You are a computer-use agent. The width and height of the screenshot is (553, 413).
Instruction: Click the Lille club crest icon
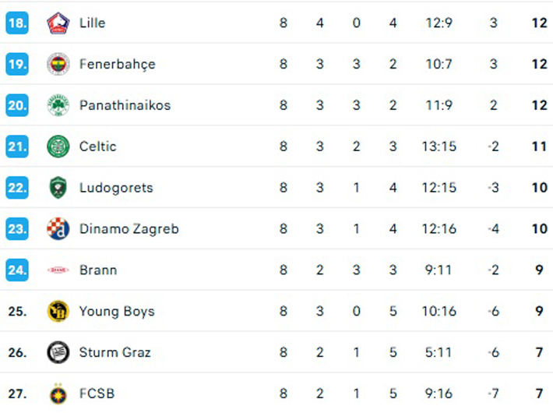pyautogui.click(x=58, y=23)
